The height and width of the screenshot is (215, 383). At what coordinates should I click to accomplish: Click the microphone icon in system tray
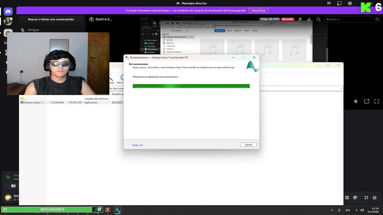(x=339, y=210)
